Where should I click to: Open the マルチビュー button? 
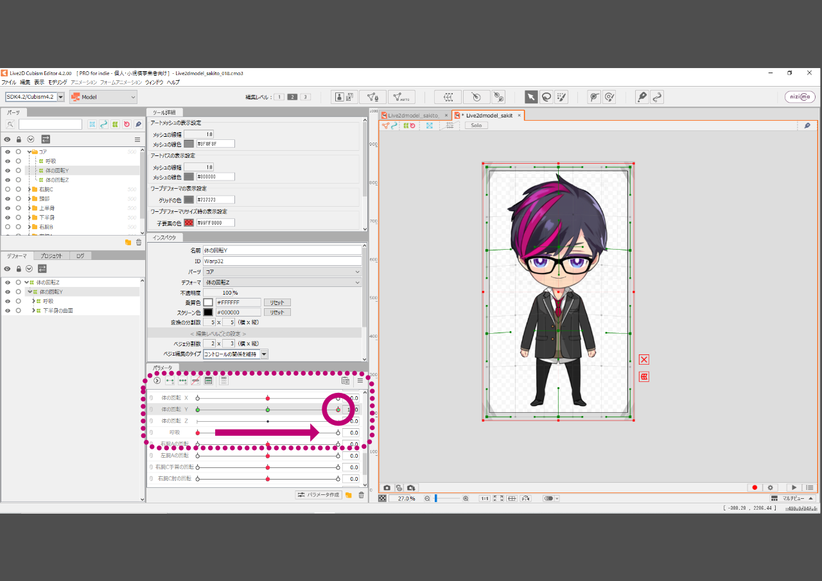[x=792, y=498]
